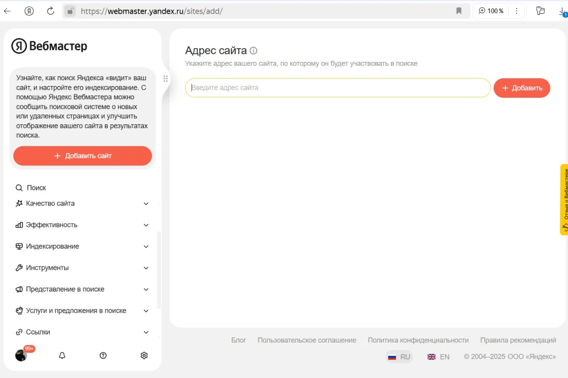The image size is (568, 378).
Task: Bookmark this page icon
Action: click(x=459, y=11)
